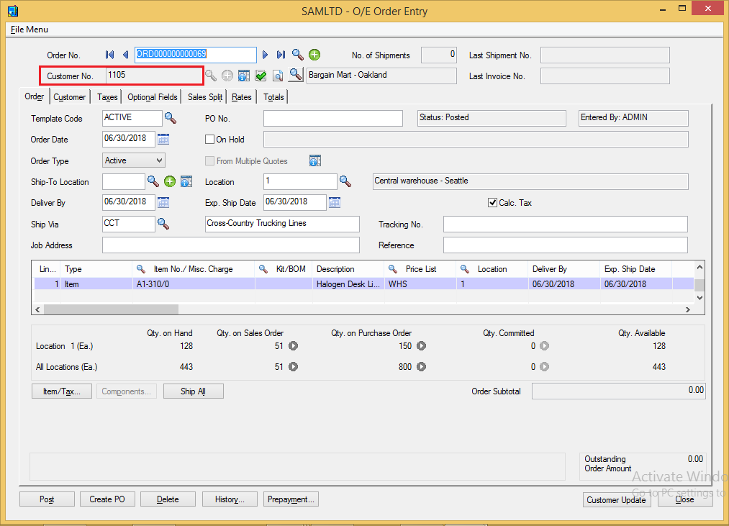The image size is (729, 526).
Task: Go to the first order record
Action: (109, 55)
